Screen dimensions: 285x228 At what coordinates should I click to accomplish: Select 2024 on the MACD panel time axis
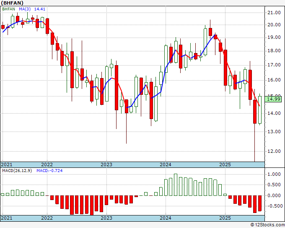pos(166,218)
